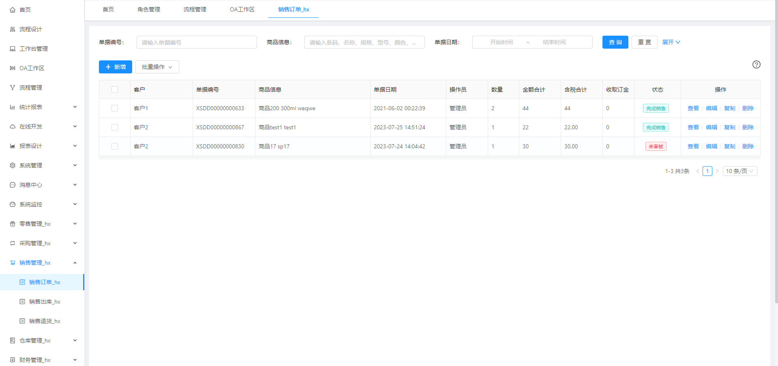This screenshot has height=366, width=778.
Task: Open the help question-mark icon
Action: (757, 64)
